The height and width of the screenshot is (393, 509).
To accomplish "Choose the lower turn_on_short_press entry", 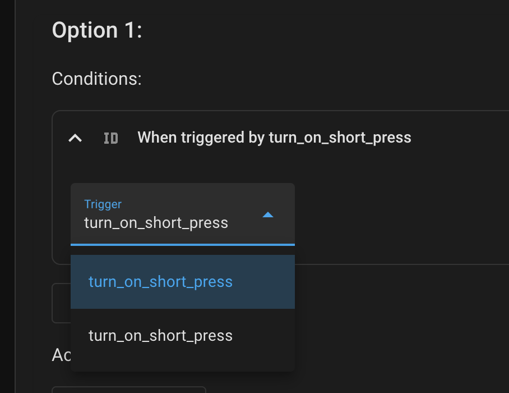I will 160,335.
